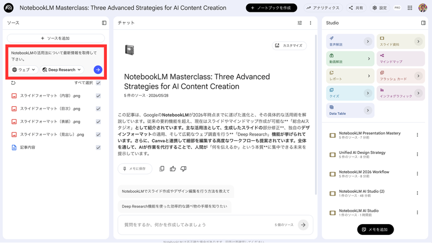Click the chat panel vertical scrollbar
Viewport: 432px width, 243px height.
click(x=316, y=114)
